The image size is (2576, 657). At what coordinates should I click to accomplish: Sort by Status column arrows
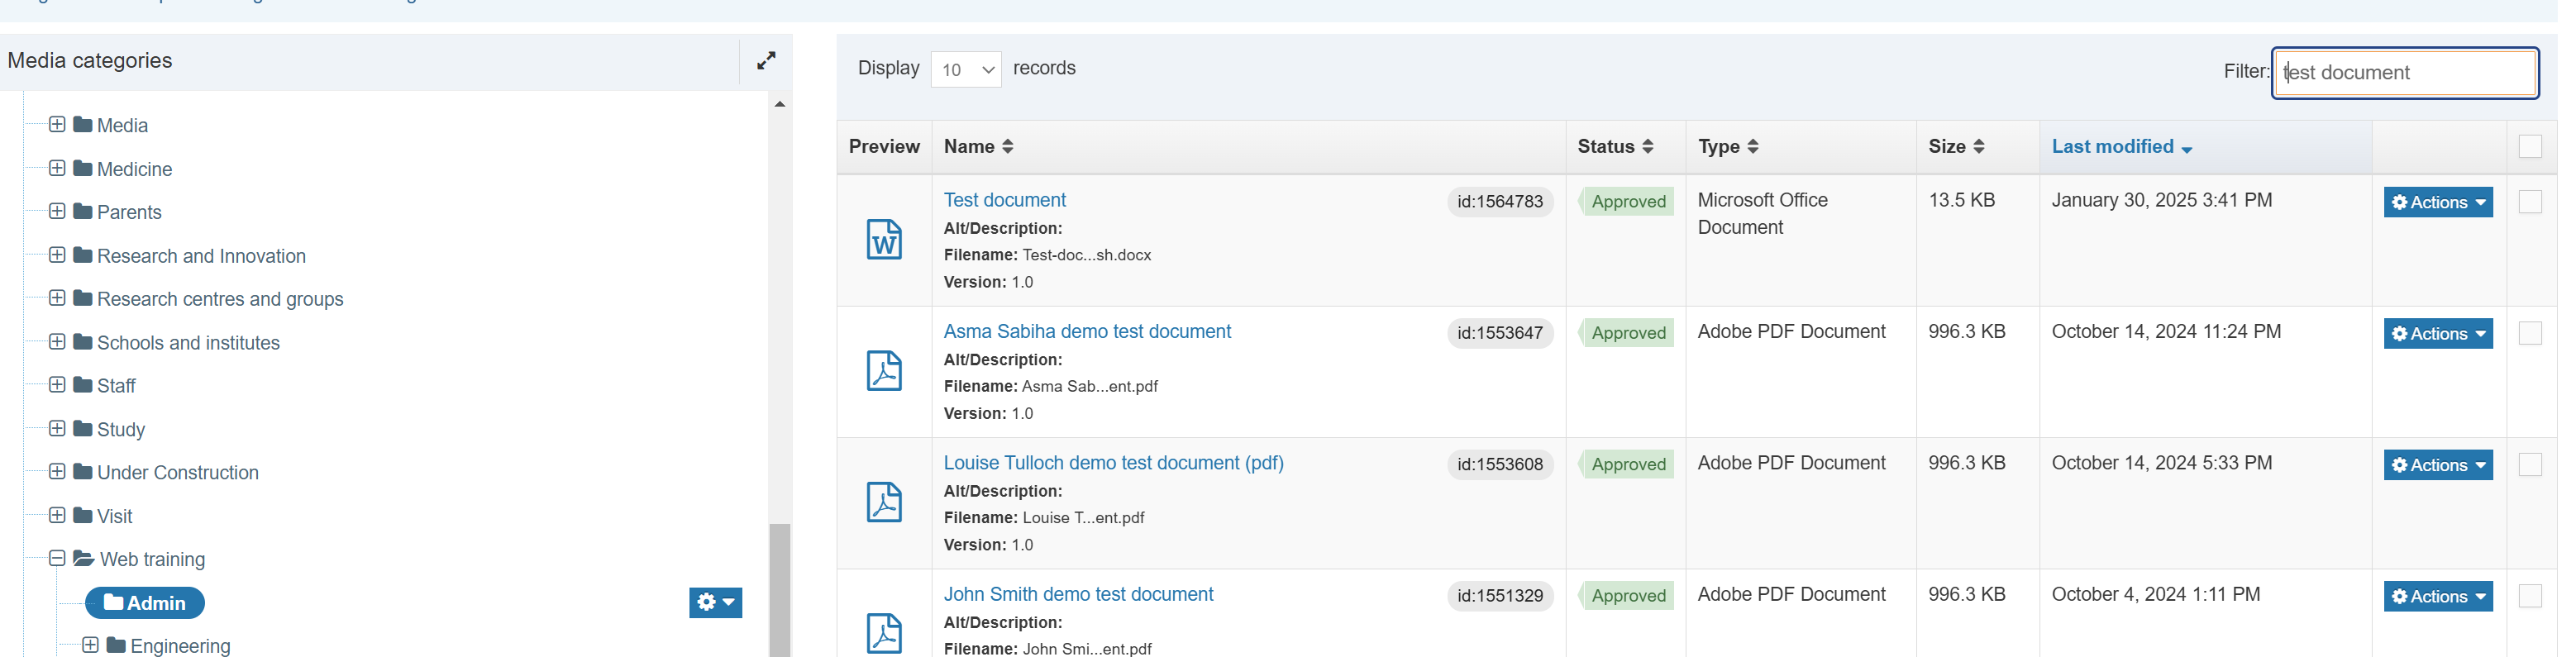coord(1647,147)
